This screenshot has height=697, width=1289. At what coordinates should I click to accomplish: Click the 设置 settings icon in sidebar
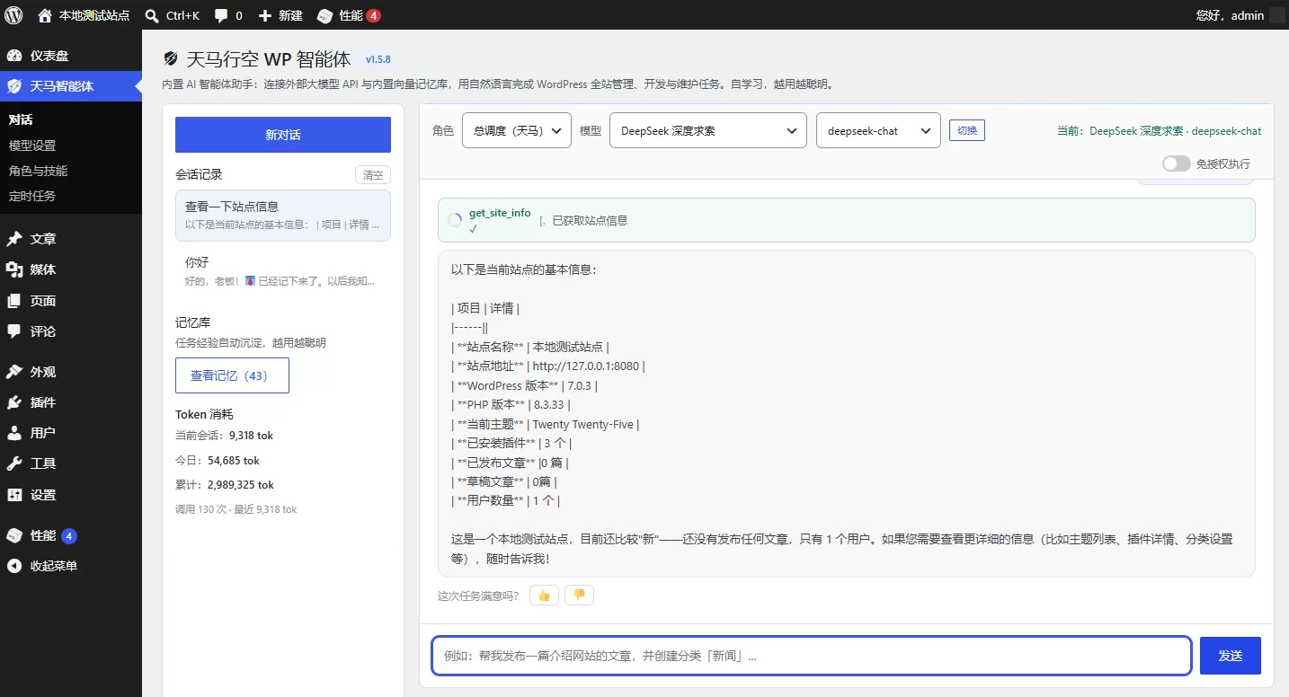point(14,495)
